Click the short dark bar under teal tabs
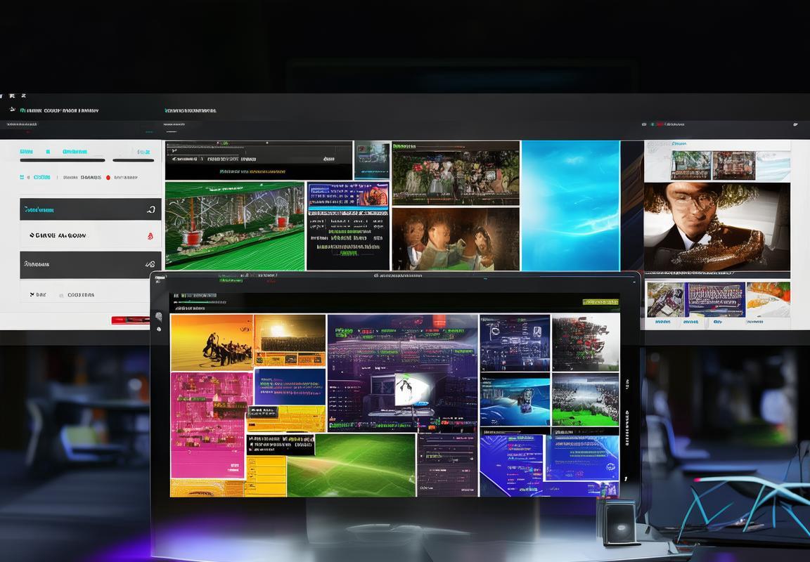The image size is (810, 562). (134, 160)
